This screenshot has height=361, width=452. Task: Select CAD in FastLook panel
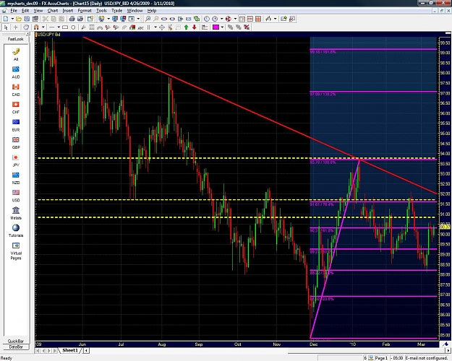pyautogui.click(x=16, y=90)
